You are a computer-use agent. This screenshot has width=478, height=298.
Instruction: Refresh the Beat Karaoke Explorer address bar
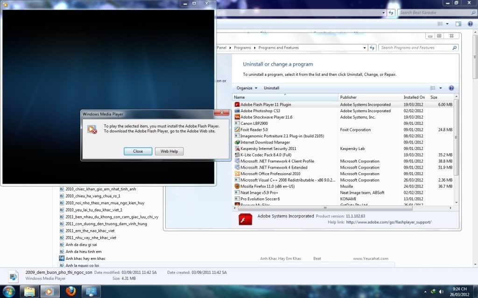pyautogui.click(x=391, y=13)
